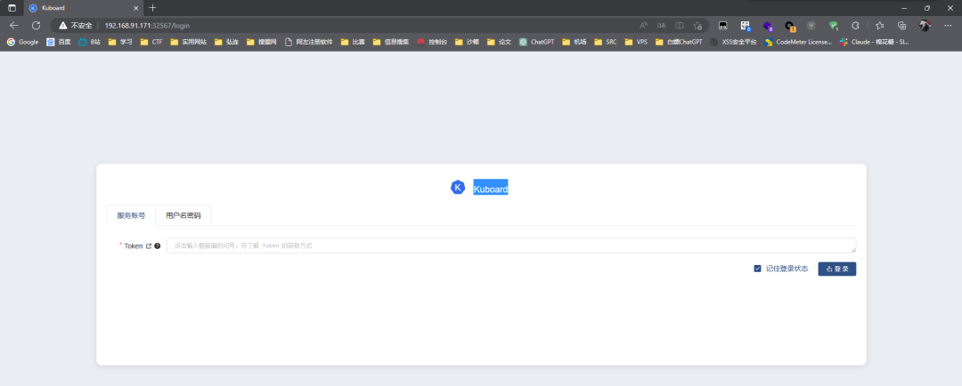962x386 pixels.
Task: Expand the CTF bookmark folder
Action: click(x=151, y=43)
